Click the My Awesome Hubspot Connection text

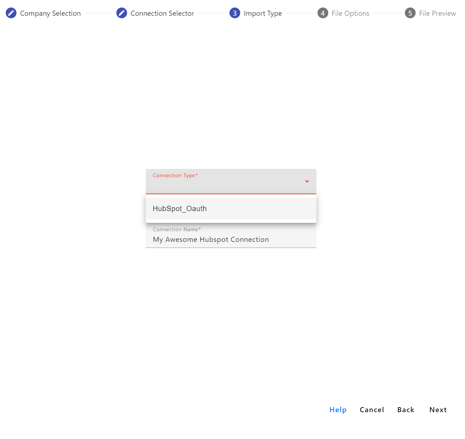pyautogui.click(x=211, y=240)
